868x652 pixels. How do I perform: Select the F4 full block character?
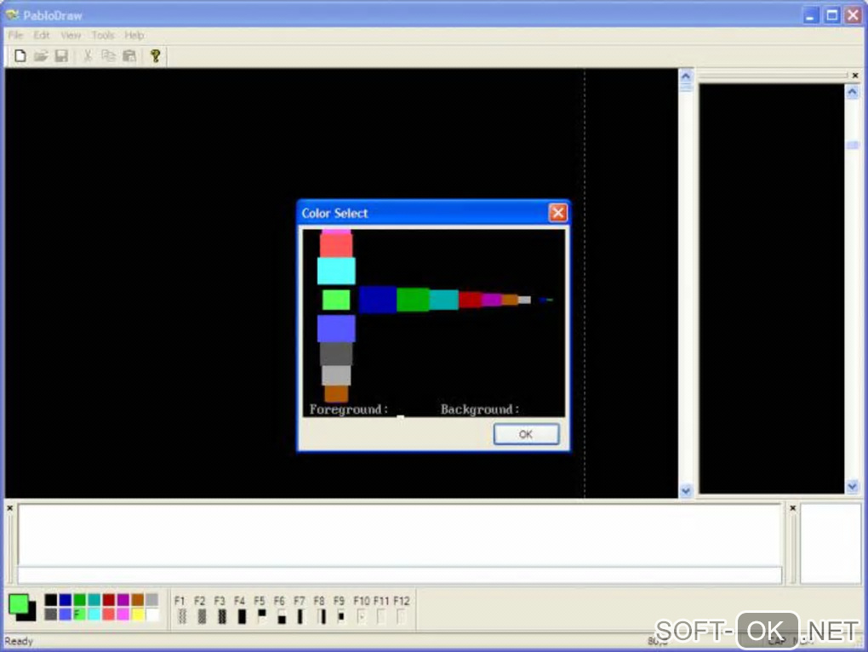tap(242, 616)
